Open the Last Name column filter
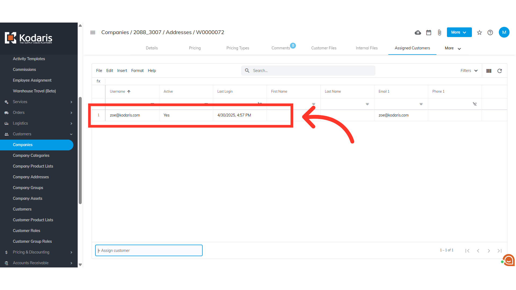 (x=367, y=104)
